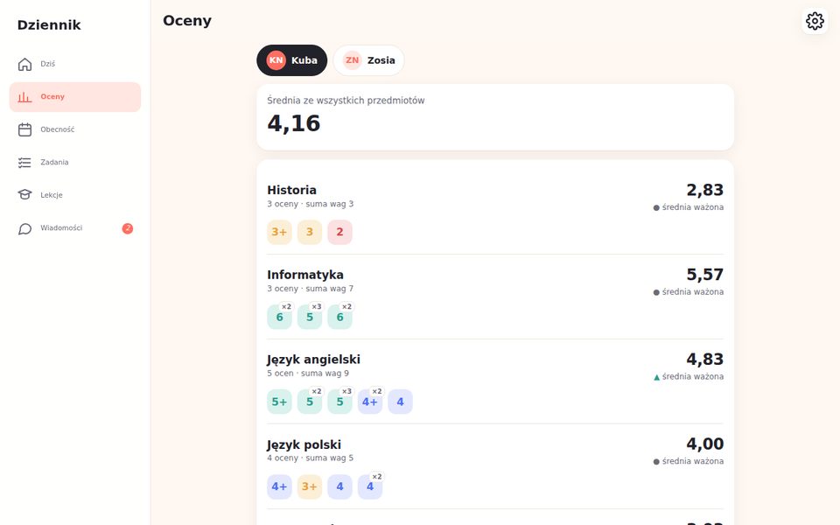Click the 5+ grade in Język angielski
This screenshot has height=525, width=840.
[279, 402]
